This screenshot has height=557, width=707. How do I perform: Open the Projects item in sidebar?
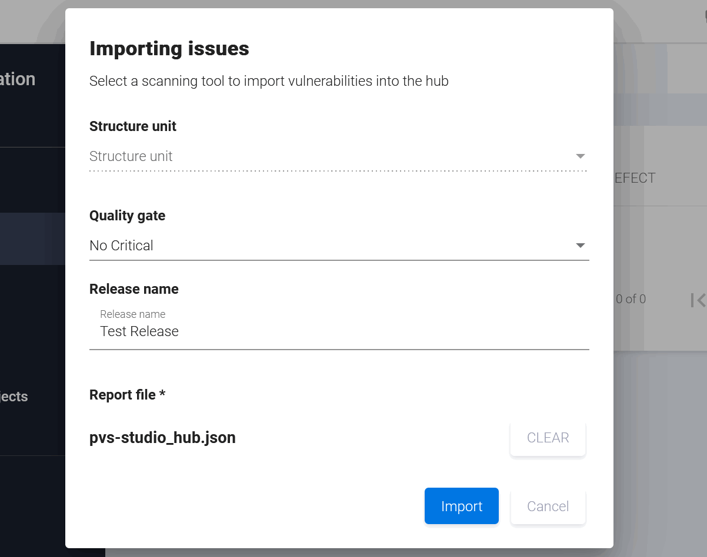pos(14,397)
